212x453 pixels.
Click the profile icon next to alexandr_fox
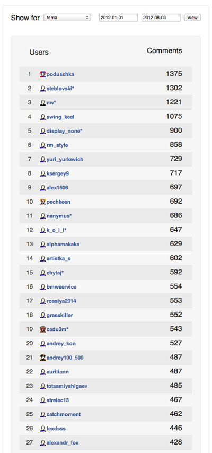(43, 442)
